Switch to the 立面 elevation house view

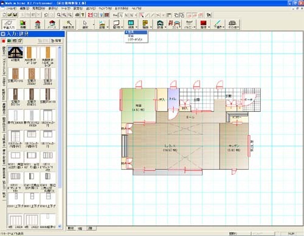point(38,24)
